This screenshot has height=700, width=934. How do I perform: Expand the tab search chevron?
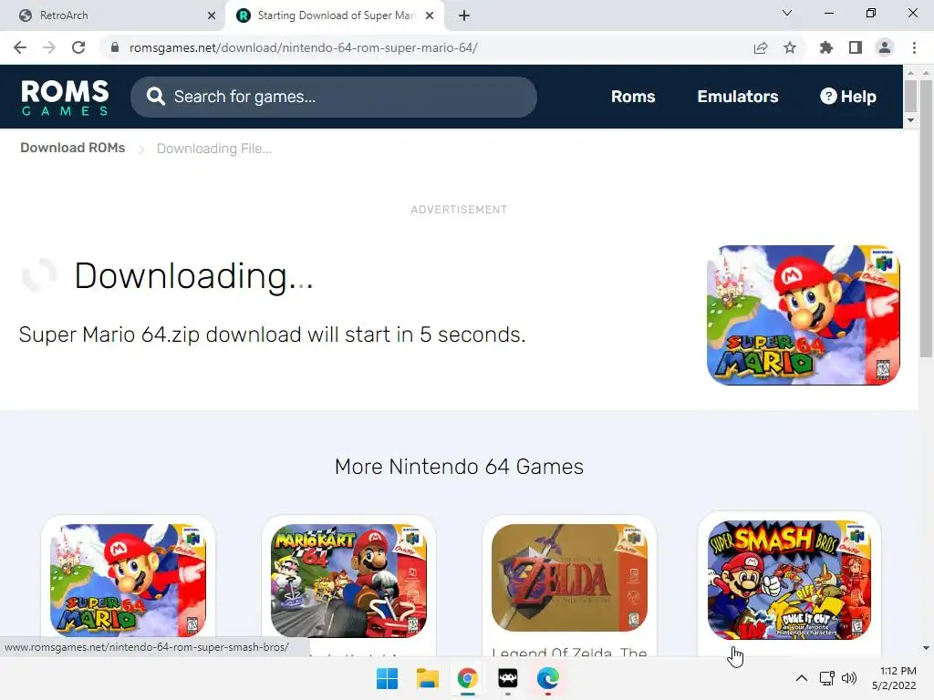pyautogui.click(x=787, y=13)
